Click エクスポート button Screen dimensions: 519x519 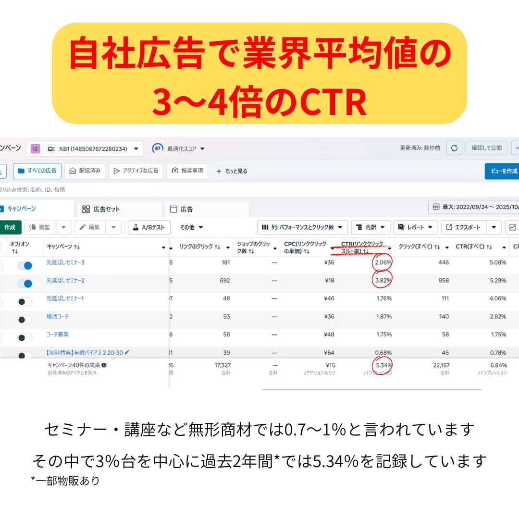463,227
